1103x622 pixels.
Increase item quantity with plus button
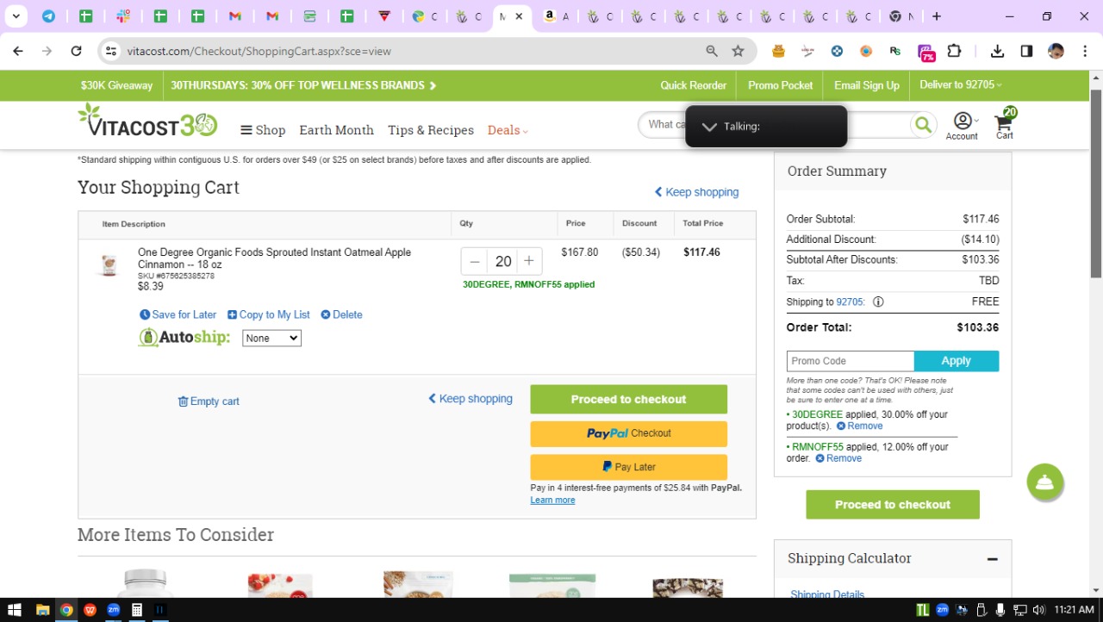click(x=529, y=261)
